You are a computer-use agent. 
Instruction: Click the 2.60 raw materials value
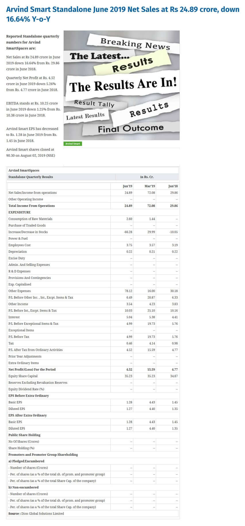pyautogui.click(x=129, y=219)
